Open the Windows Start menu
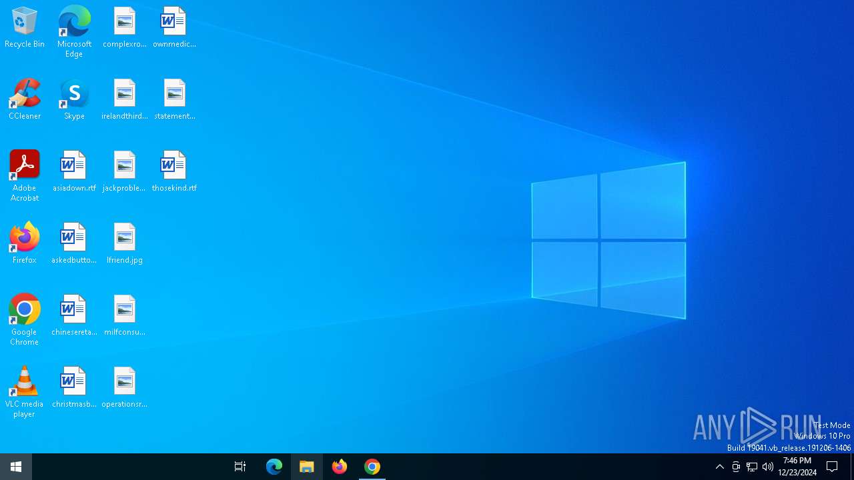Image resolution: width=854 pixels, height=480 pixels. tap(16, 467)
